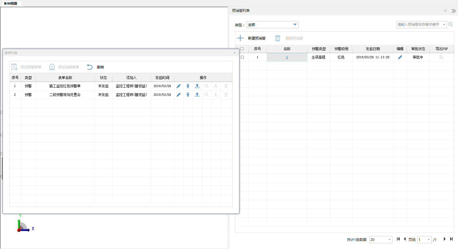Go to the first page
The image size is (458, 249).
(x=398, y=239)
